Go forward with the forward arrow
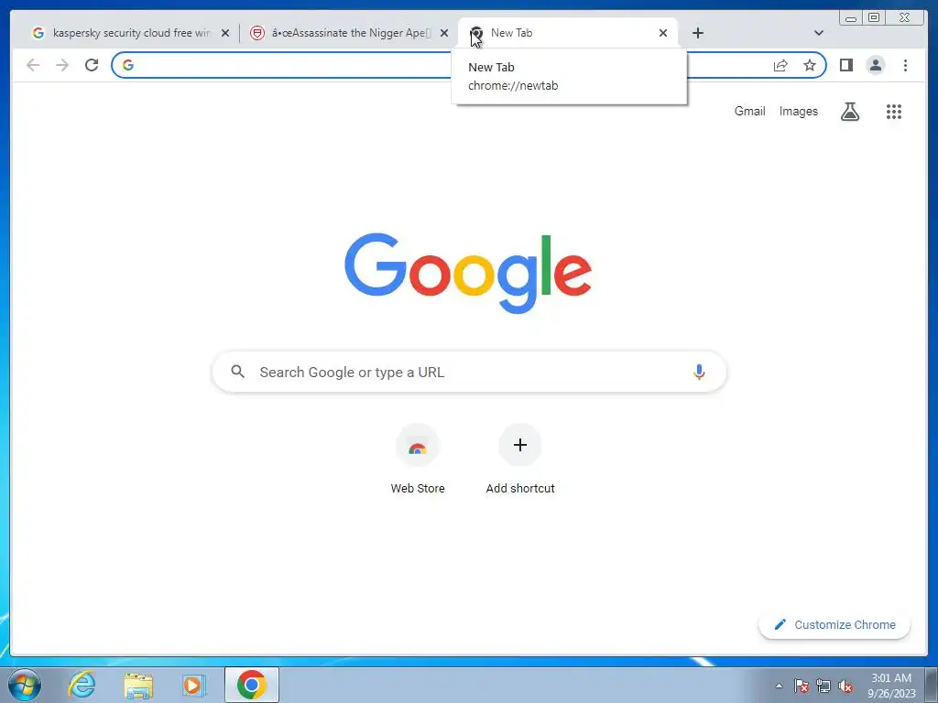The width and height of the screenshot is (938, 703). tap(62, 65)
